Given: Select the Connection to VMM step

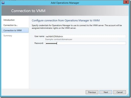Looking at the screenshot, I should (x=15, y=30).
